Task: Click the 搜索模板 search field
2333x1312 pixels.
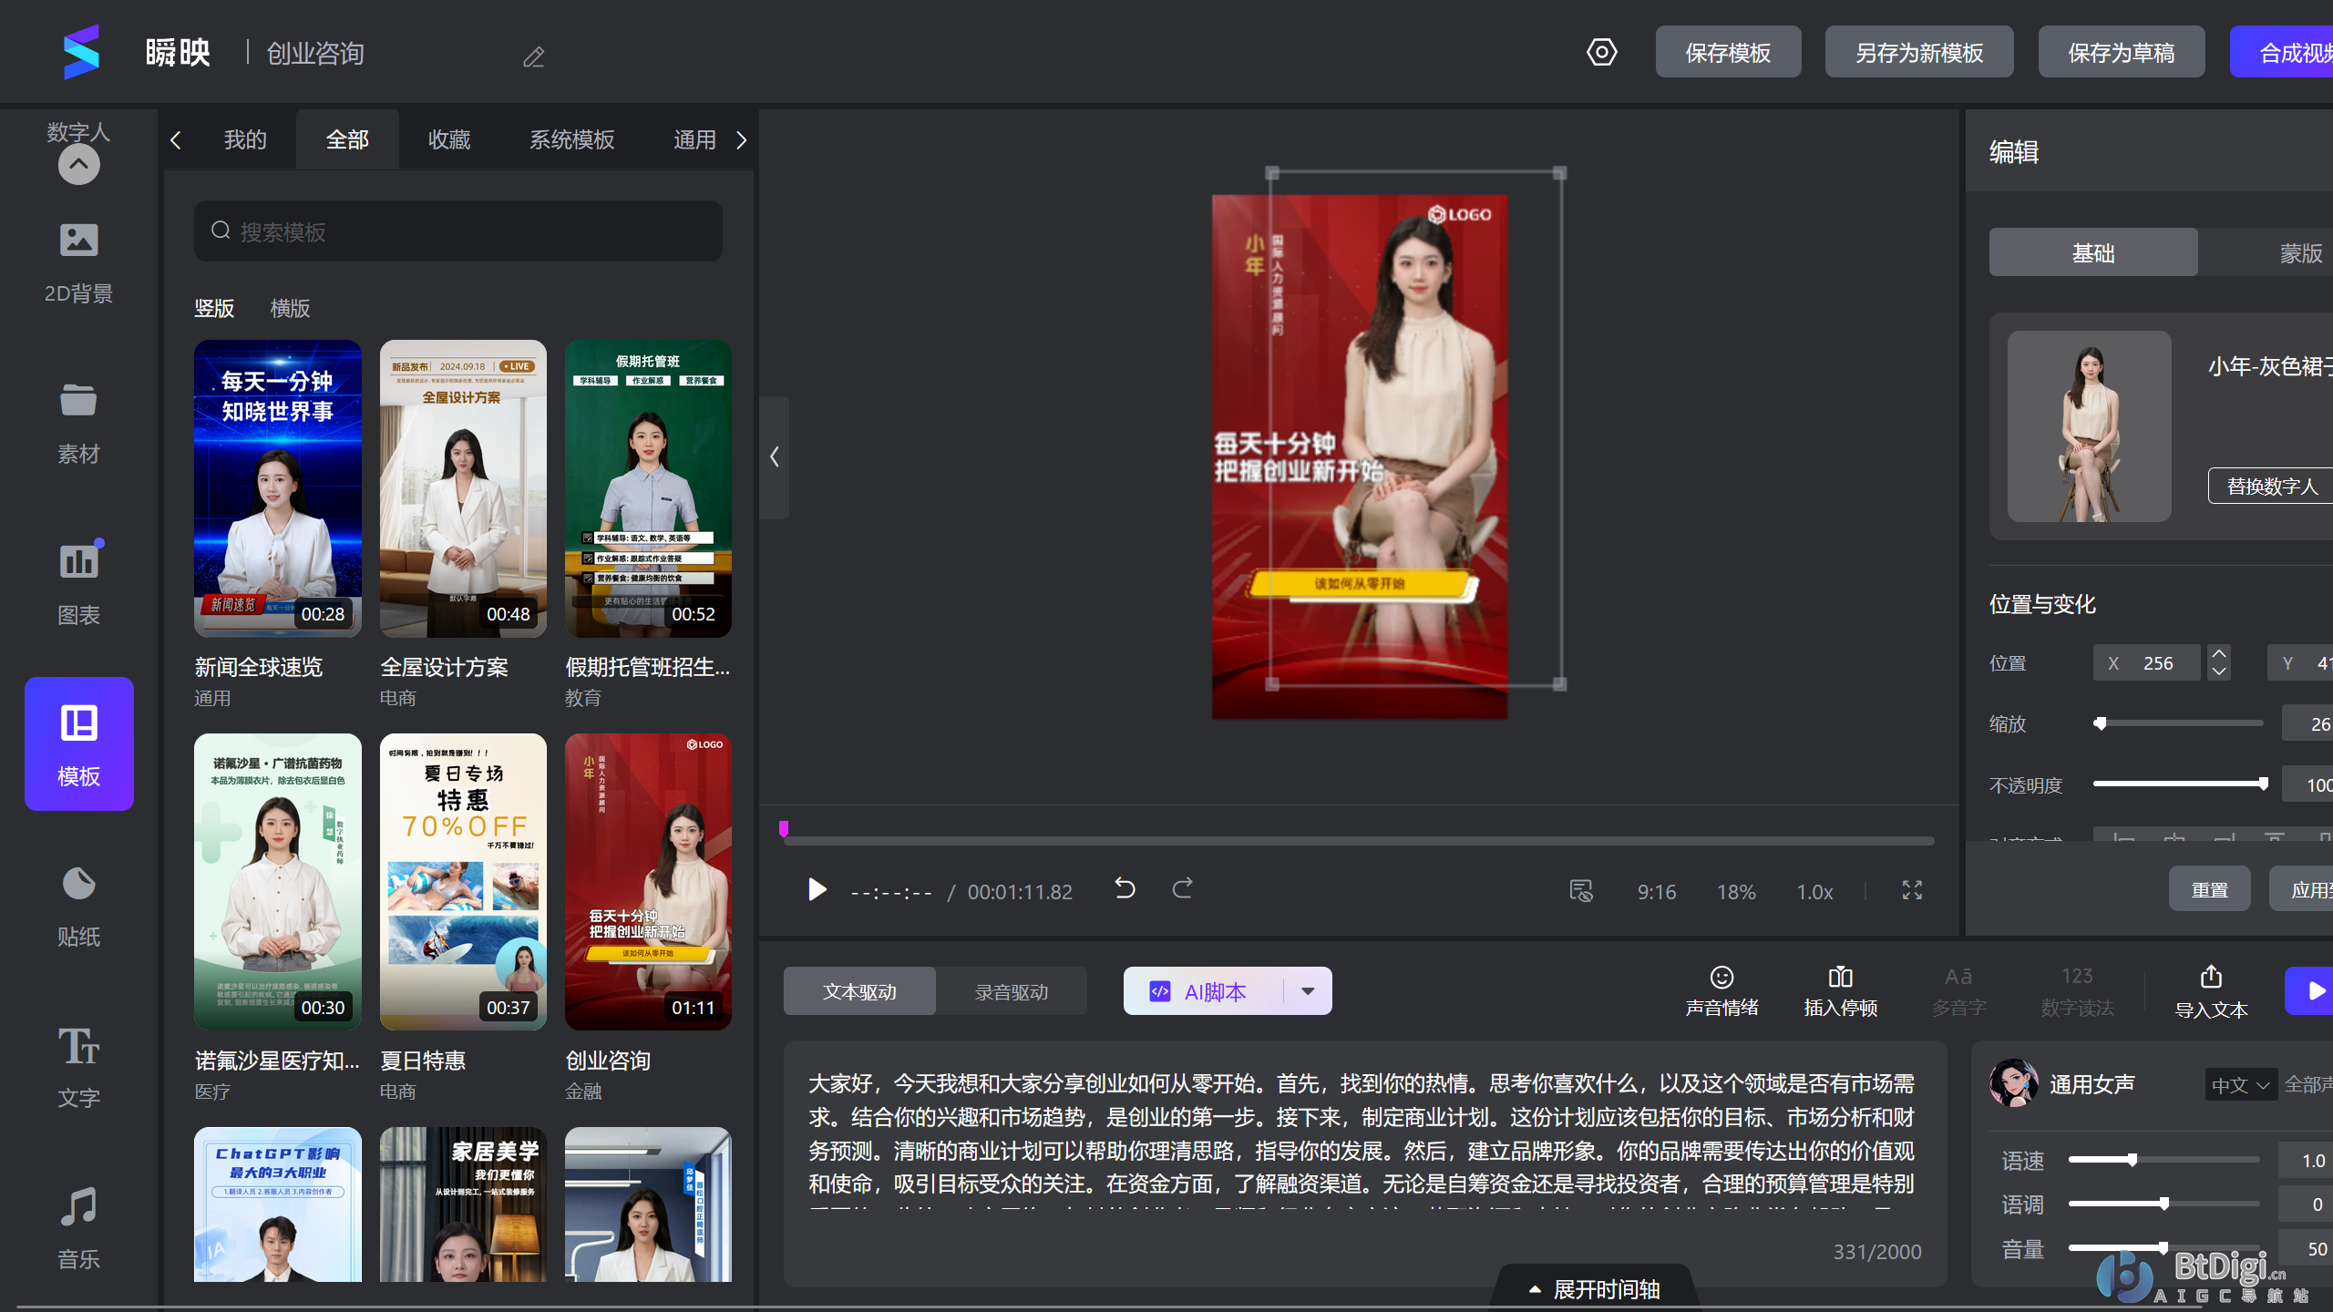Action: click(x=457, y=231)
